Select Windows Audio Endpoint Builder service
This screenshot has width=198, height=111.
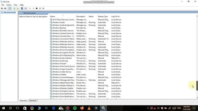click(86, 25)
